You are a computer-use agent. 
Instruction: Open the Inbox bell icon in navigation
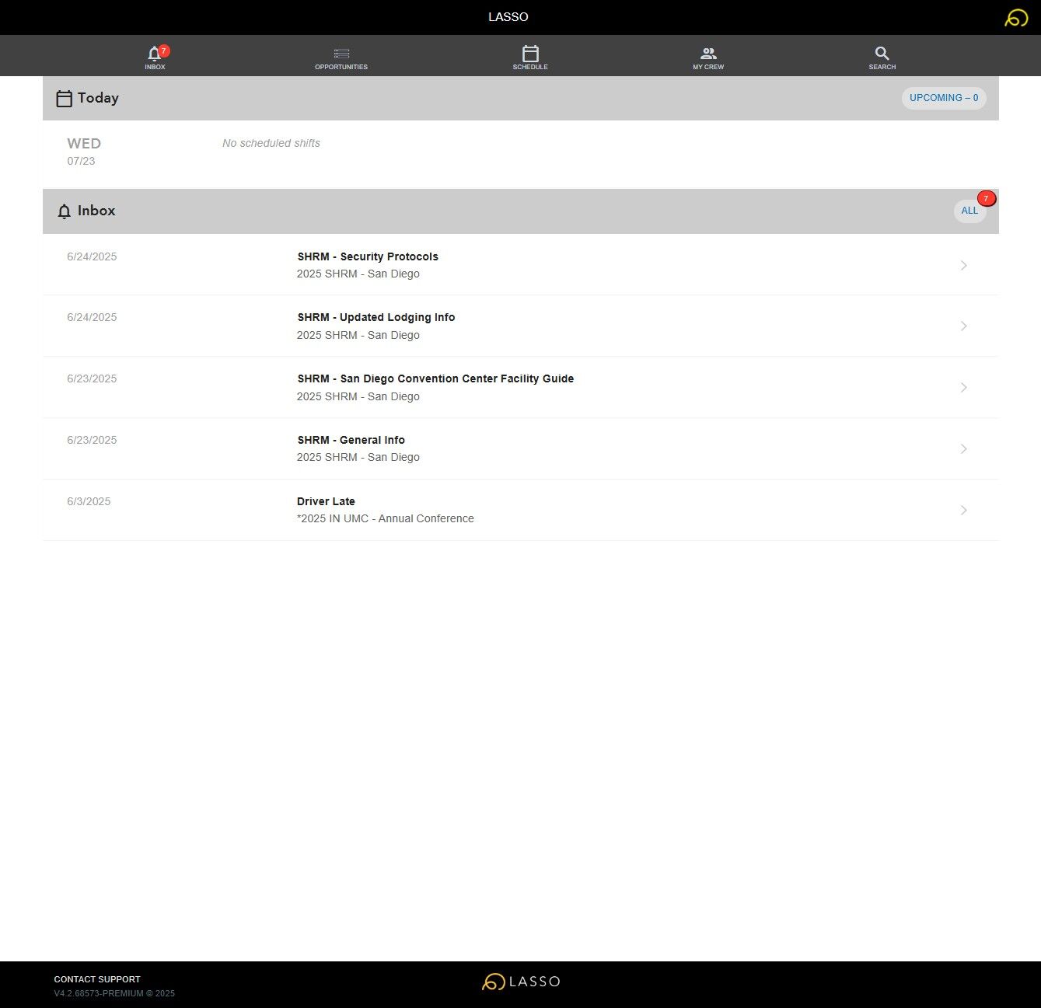point(154,54)
